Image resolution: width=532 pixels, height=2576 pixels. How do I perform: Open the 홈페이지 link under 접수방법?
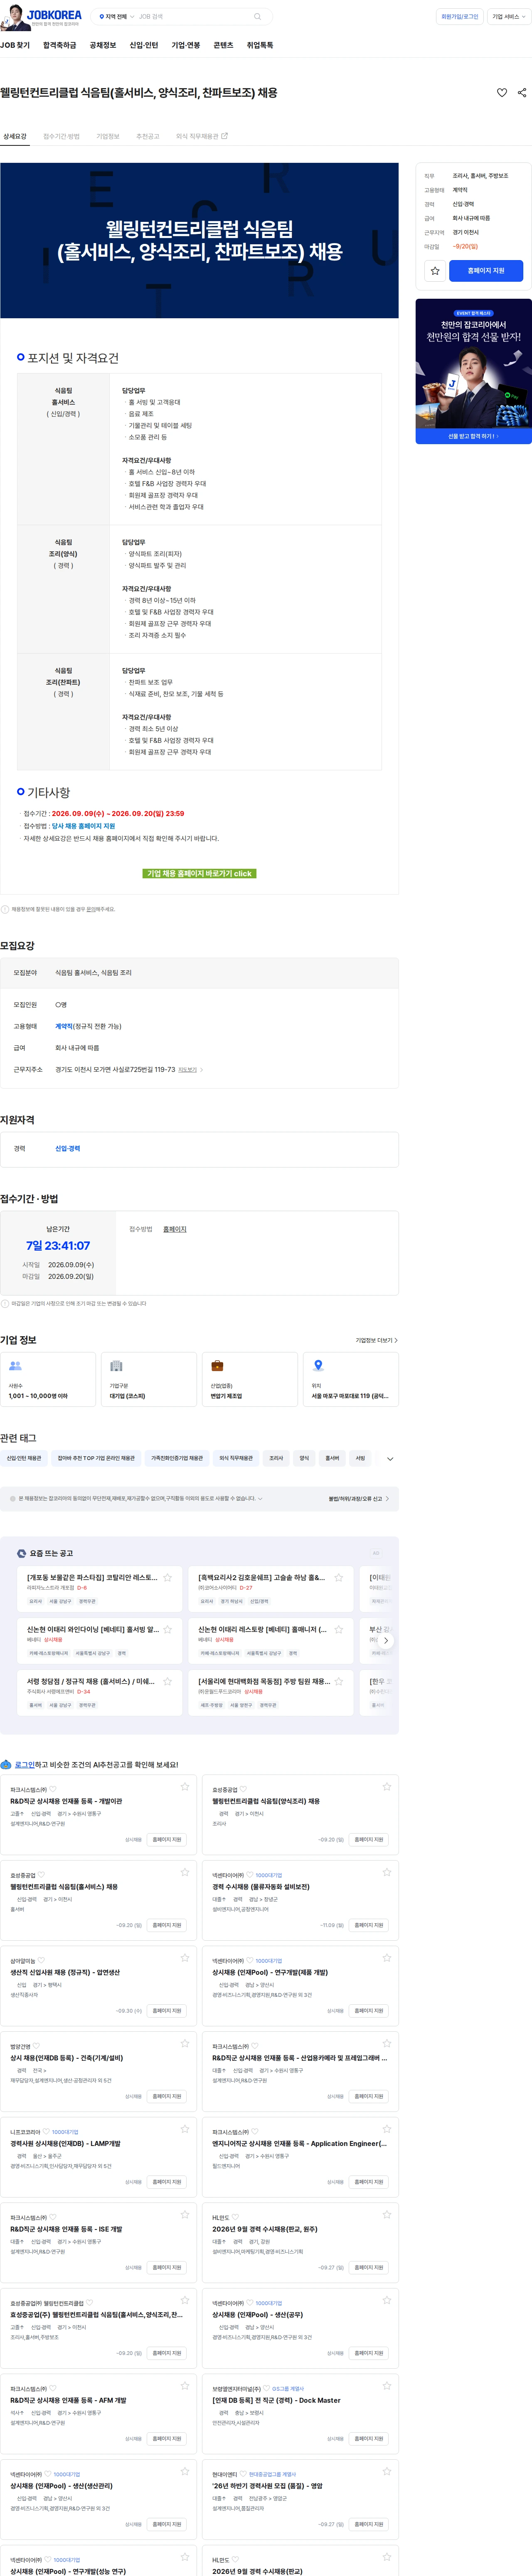click(175, 1230)
